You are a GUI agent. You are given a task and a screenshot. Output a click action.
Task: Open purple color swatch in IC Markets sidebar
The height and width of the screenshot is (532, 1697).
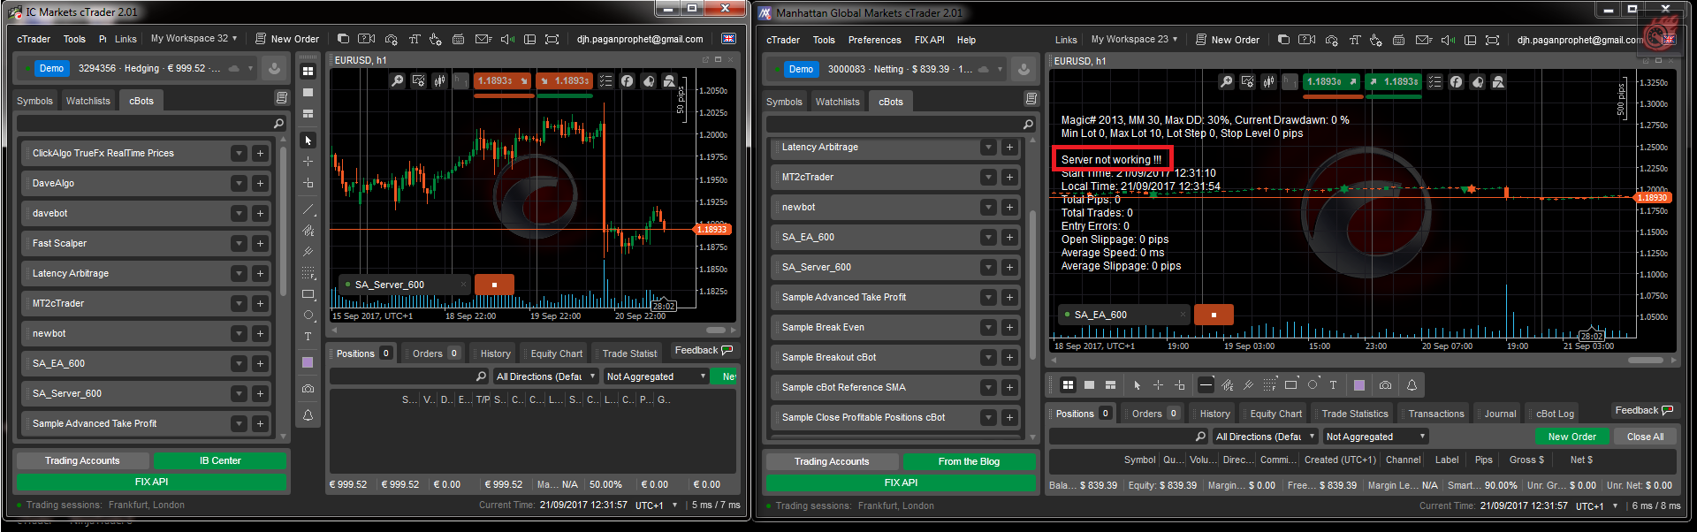(x=308, y=363)
